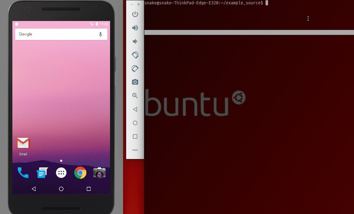The height and width of the screenshot is (214, 354).
Task: Launch Chrome on the phone
Action: coord(80,173)
